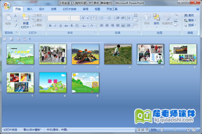The width and height of the screenshot is (202, 134).
Task: Toggle Align Text Left
Action: click(x=102, y=25)
